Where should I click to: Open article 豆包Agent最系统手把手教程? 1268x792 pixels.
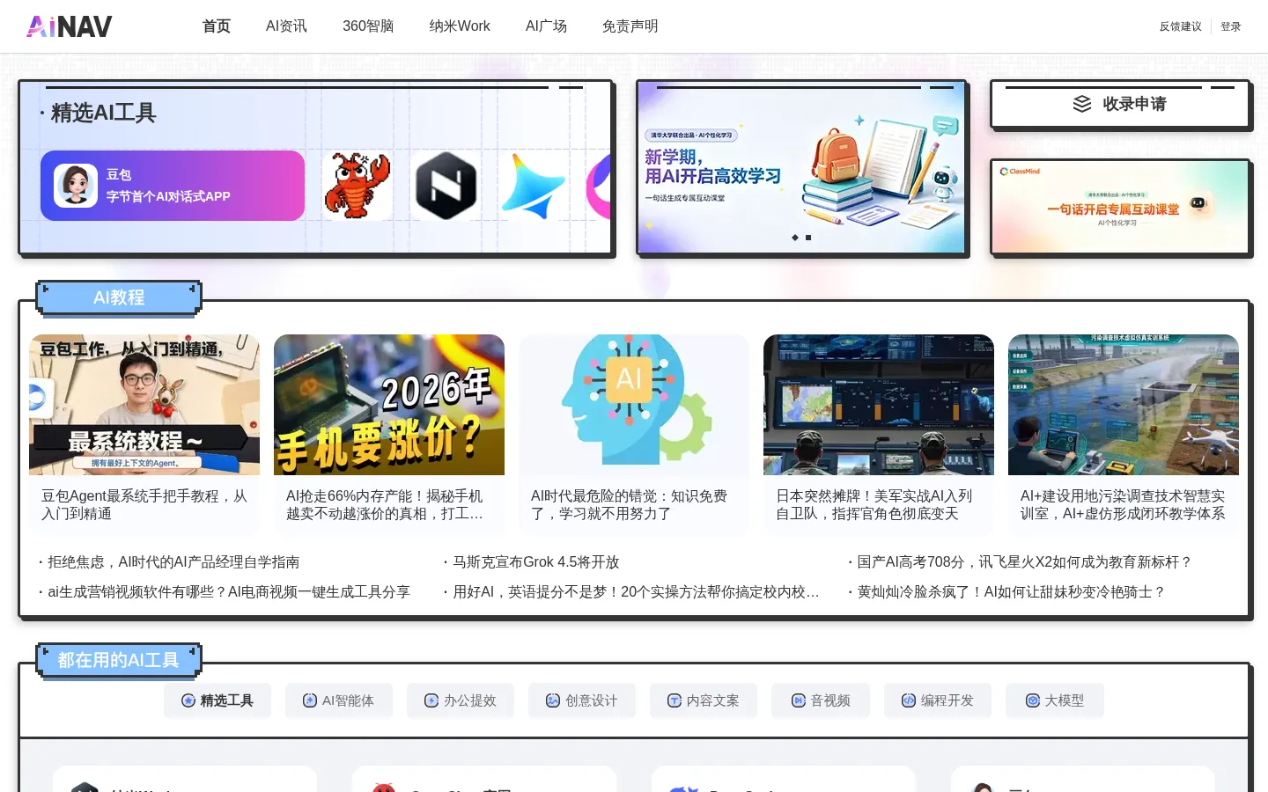[144, 504]
